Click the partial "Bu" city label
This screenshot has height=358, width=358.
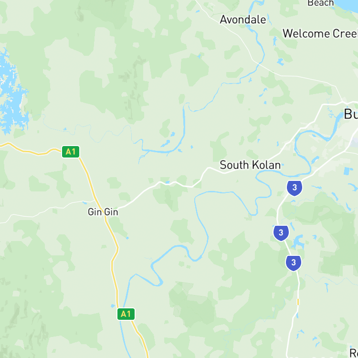[x=351, y=114]
